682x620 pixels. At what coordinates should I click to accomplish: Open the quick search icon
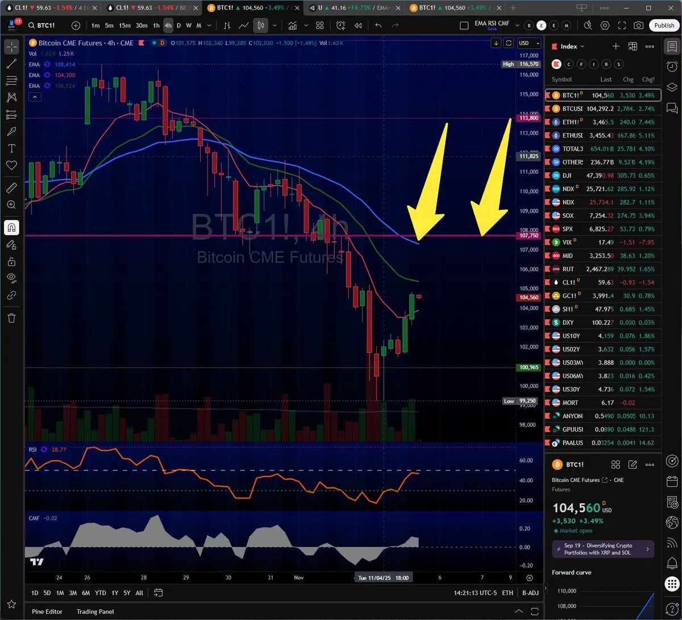[x=588, y=26]
